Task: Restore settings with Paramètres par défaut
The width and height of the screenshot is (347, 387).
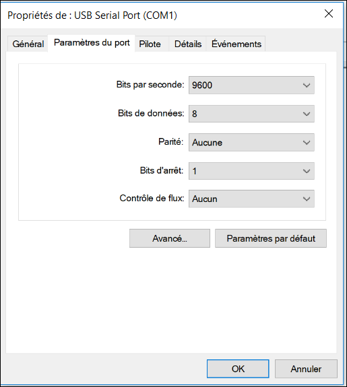Action: coord(271,238)
